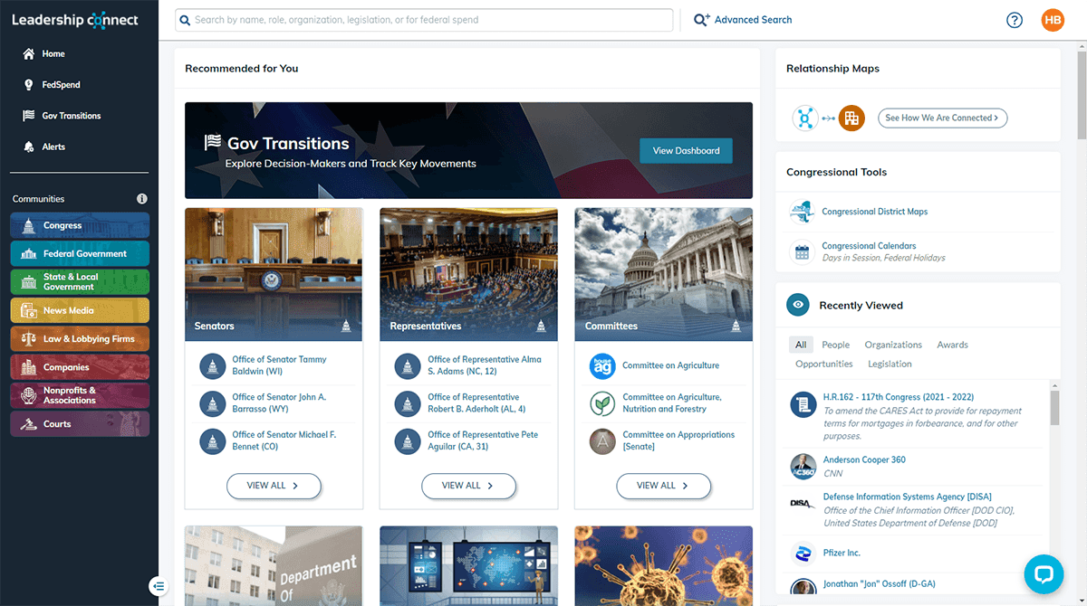Click Senate Appropriations committee 'A' icon
1087x606 pixels.
coord(602,441)
